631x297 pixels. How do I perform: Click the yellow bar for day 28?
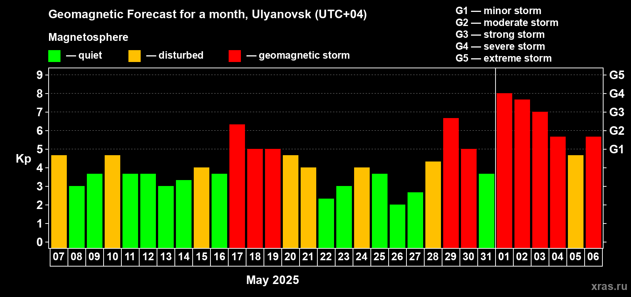coord(433,205)
